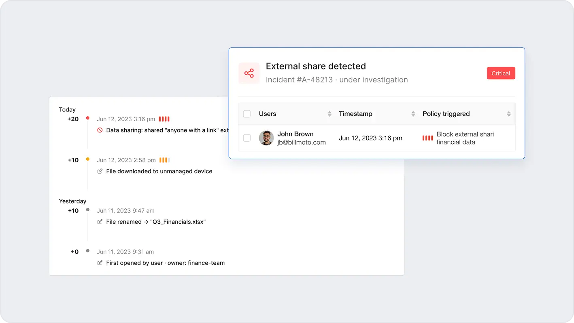Click the Users column header label

click(268, 114)
